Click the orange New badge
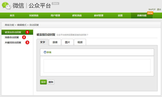162x97 pixels. pos(150,13)
